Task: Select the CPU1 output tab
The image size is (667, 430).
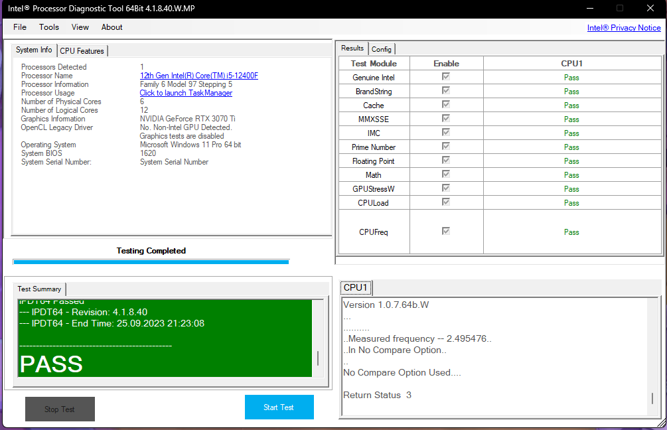Action: coord(356,287)
